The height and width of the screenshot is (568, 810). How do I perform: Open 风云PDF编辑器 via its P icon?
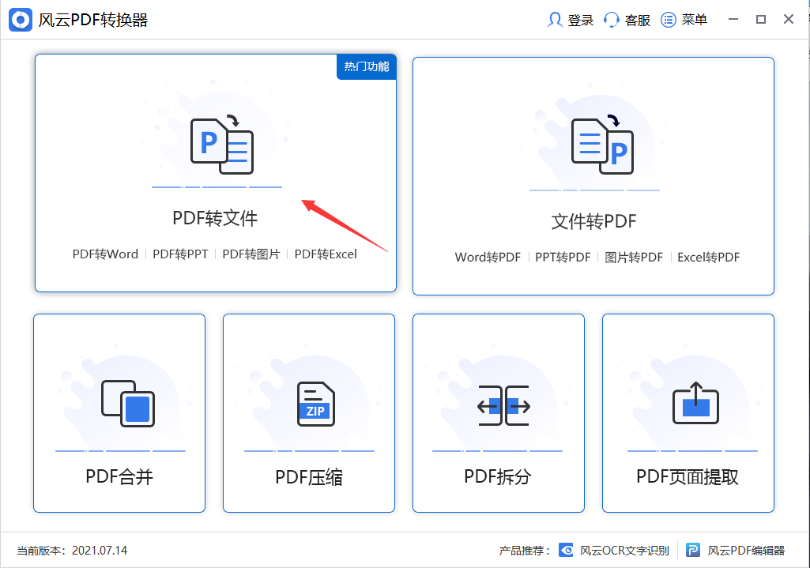[693, 550]
